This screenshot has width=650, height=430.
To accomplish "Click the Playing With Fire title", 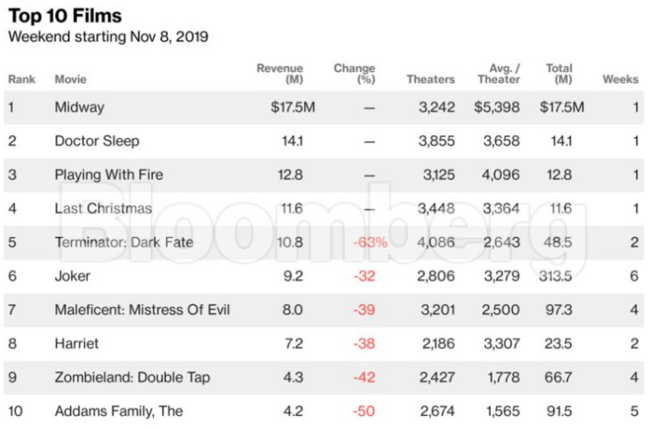I will pos(109,175).
